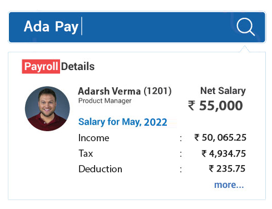Click the popup pointer arrow under the search icon
Image resolution: width=272 pixels, height=209 pixels.
point(244,49)
